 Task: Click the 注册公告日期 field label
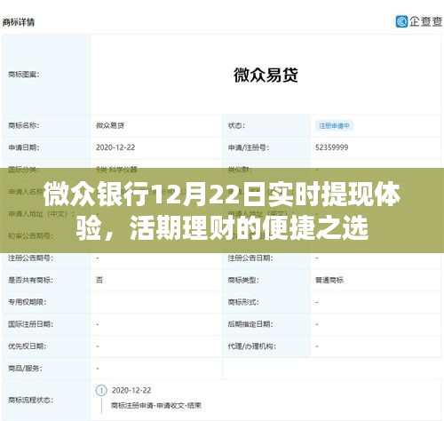point(250,258)
